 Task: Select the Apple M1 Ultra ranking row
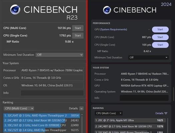(130, 120)
